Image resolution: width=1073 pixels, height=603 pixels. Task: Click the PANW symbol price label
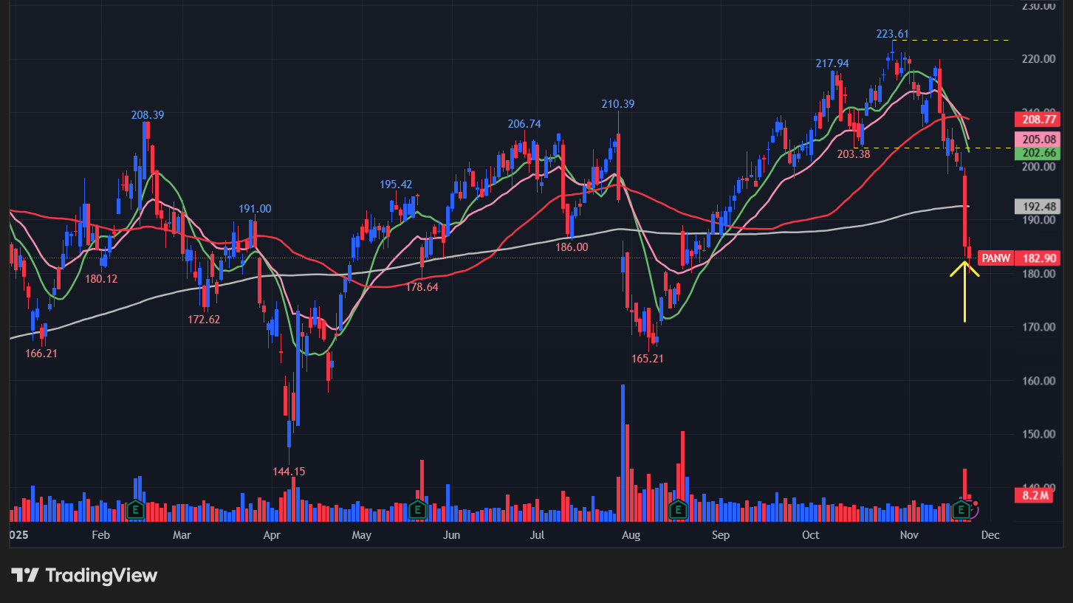point(1018,258)
